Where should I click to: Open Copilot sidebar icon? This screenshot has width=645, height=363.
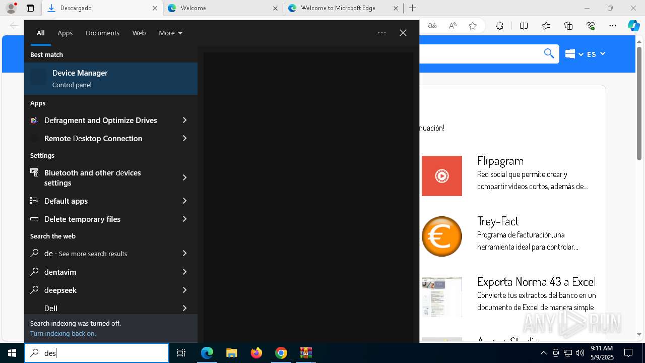[x=633, y=26]
